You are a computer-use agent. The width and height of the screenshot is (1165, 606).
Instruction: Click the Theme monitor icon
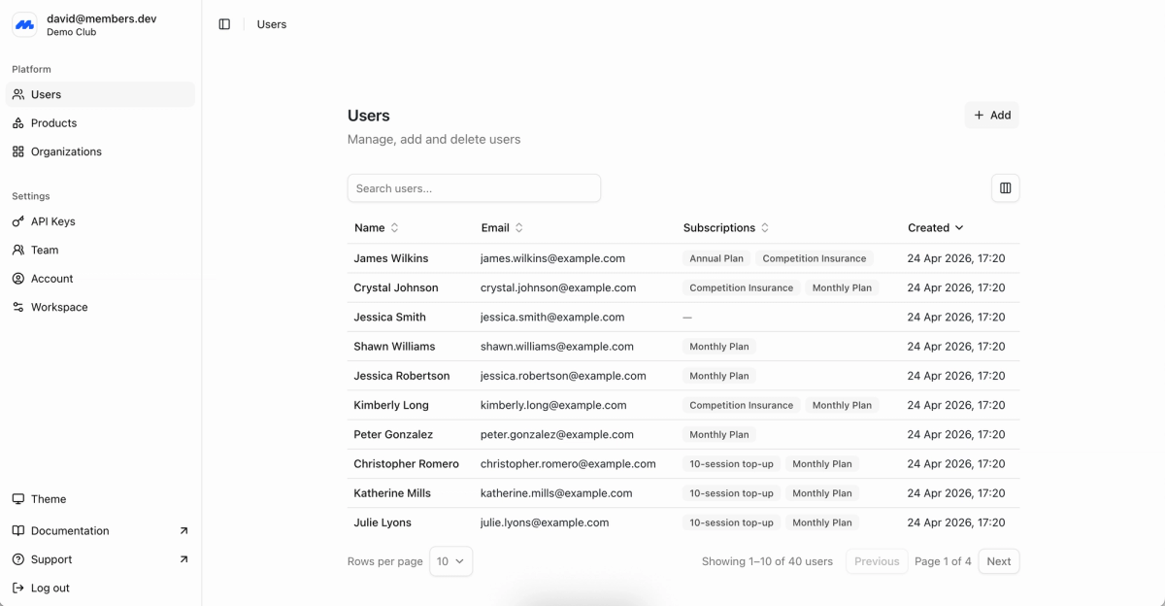click(x=18, y=499)
